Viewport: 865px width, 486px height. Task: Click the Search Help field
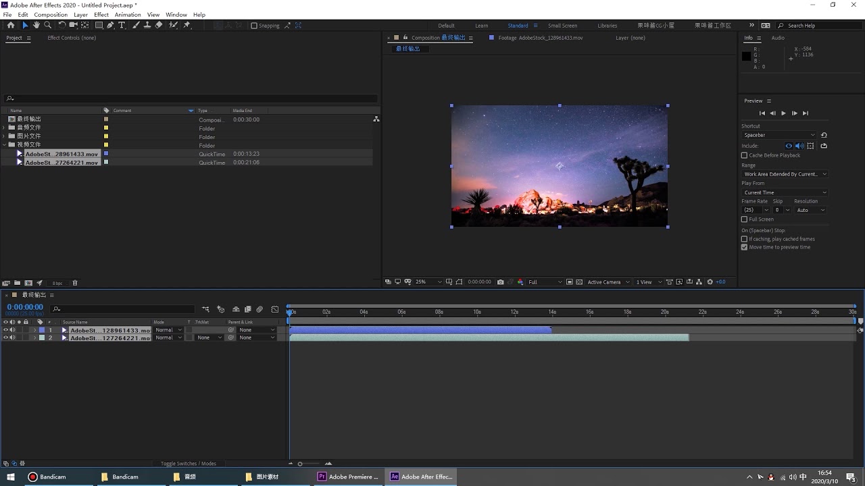(x=818, y=26)
